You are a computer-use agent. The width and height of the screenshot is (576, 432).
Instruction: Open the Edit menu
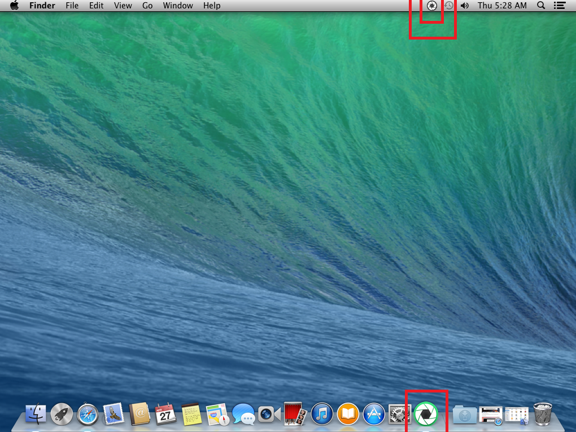coord(96,6)
